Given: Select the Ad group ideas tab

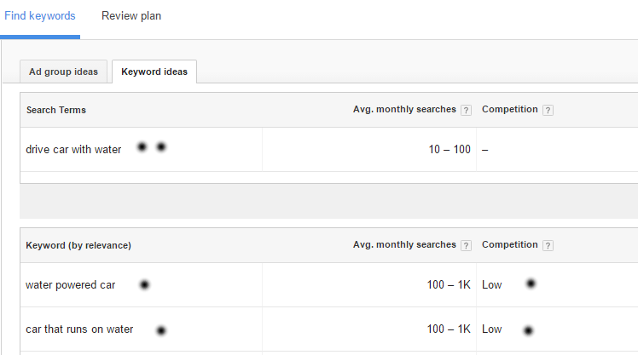Looking at the screenshot, I should click(x=64, y=72).
